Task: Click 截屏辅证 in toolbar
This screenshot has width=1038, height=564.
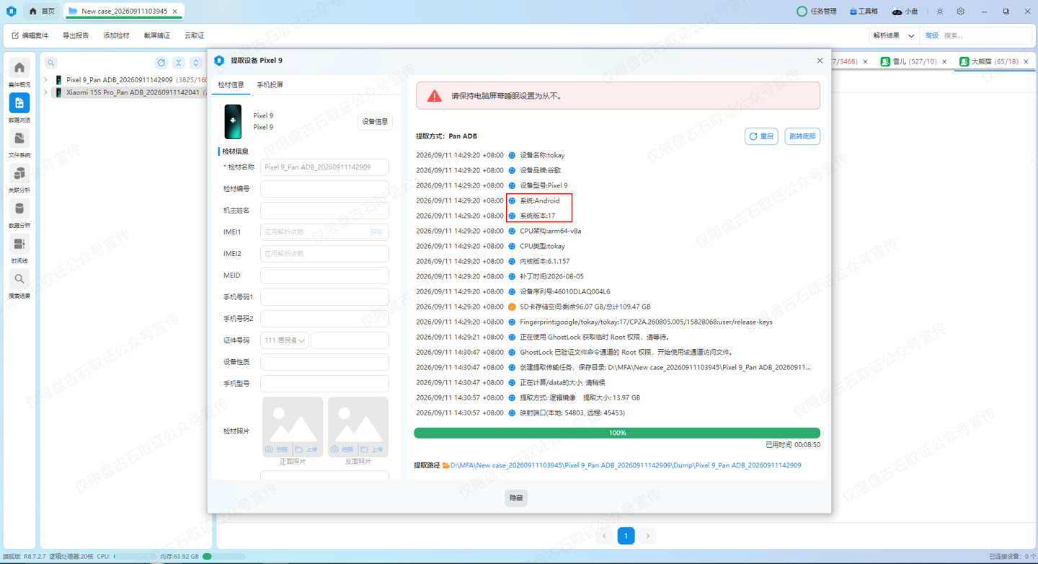Action: click(x=156, y=35)
